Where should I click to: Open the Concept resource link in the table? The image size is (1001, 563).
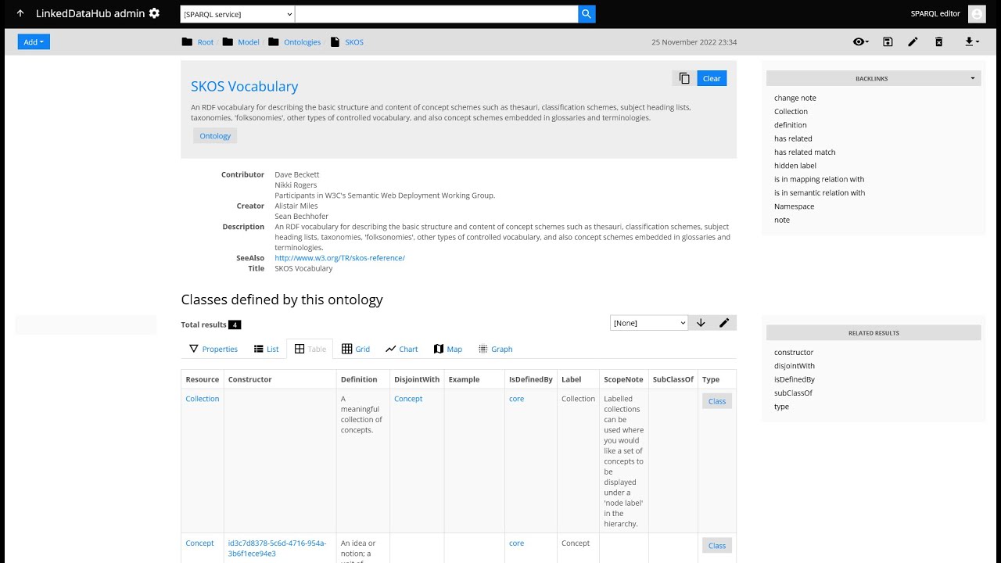click(199, 543)
